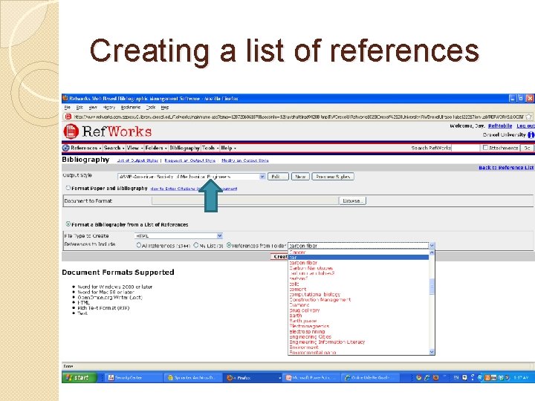The width and height of the screenshot is (535, 401).
Task: Click the globe icon beside References menu
Action: tap(66, 148)
